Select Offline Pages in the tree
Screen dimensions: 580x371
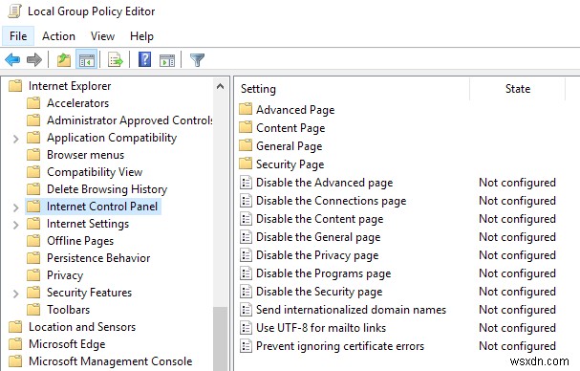pyautogui.click(x=80, y=241)
